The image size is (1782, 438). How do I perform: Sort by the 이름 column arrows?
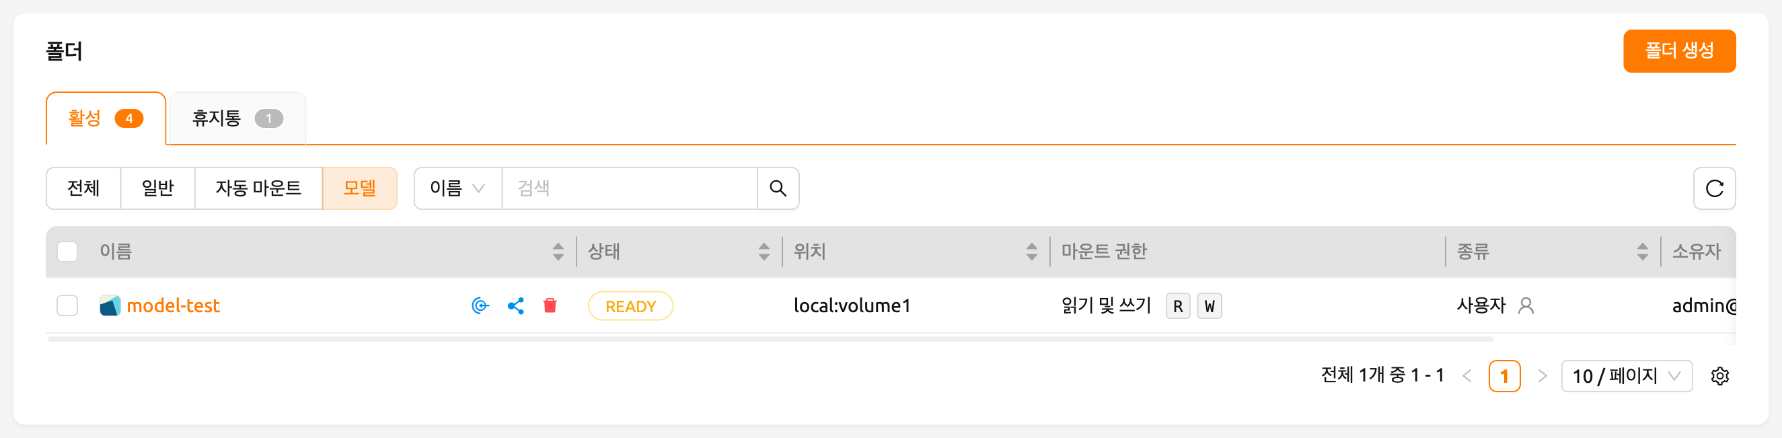(x=558, y=251)
